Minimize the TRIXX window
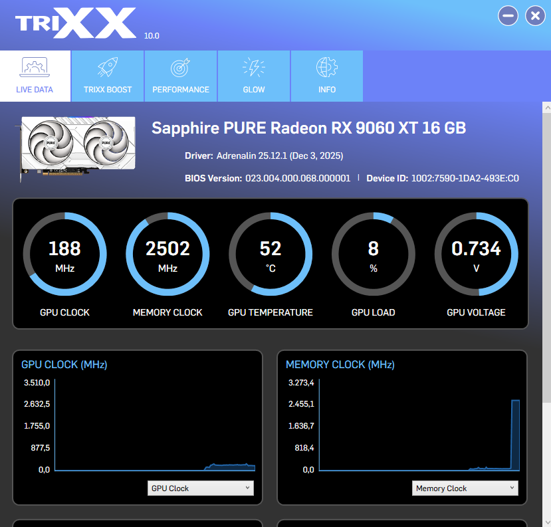This screenshot has height=527, width=551. (508, 16)
